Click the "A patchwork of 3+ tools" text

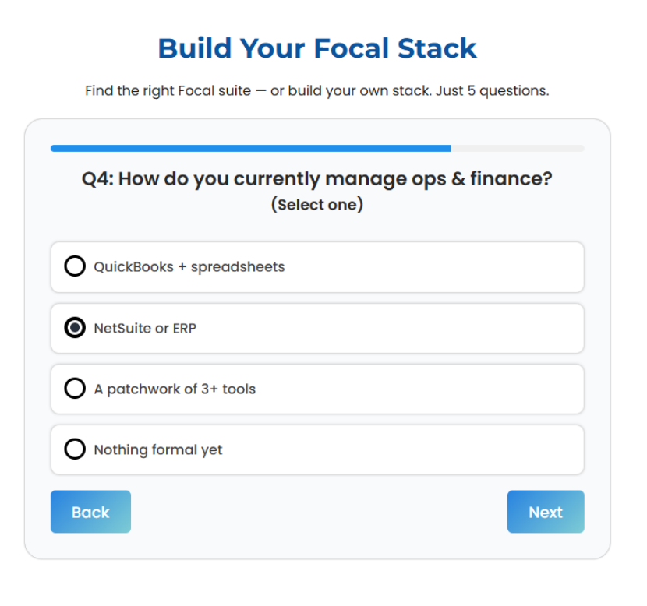click(x=175, y=389)
